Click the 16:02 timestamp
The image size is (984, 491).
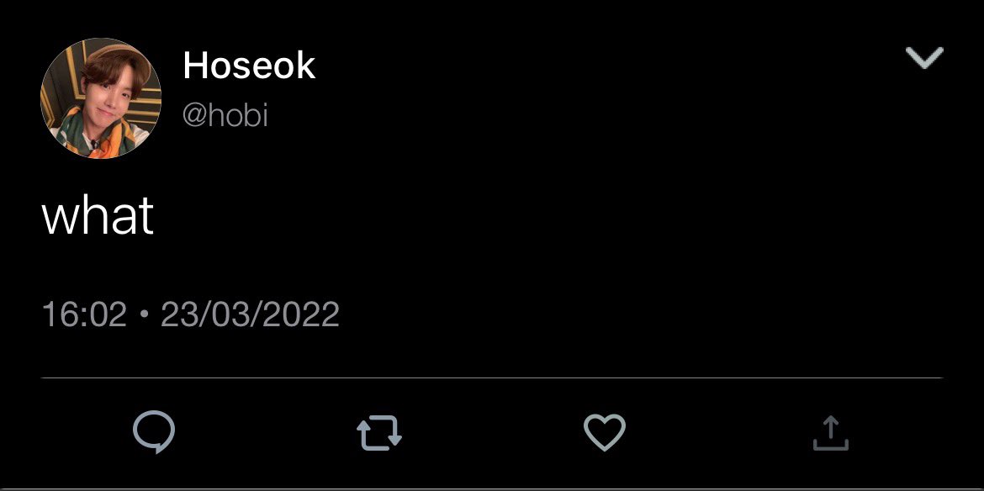click(x=84, y=314)
